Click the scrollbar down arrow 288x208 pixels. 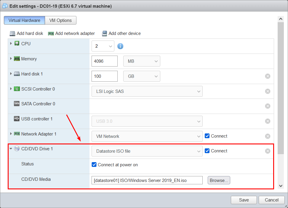point(281,186)
